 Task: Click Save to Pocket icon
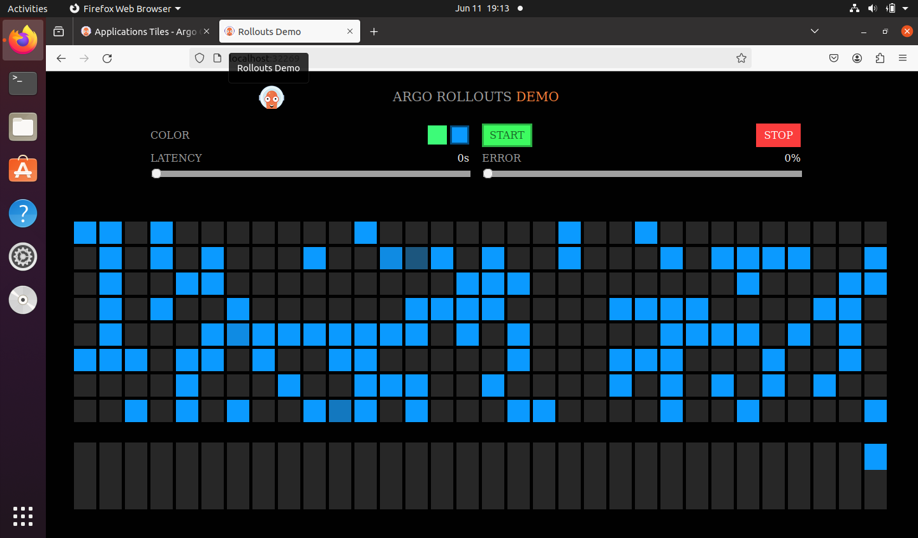[834, 59]
